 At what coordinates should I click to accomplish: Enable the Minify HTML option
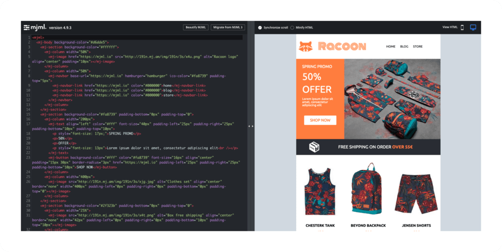(293, 27)
